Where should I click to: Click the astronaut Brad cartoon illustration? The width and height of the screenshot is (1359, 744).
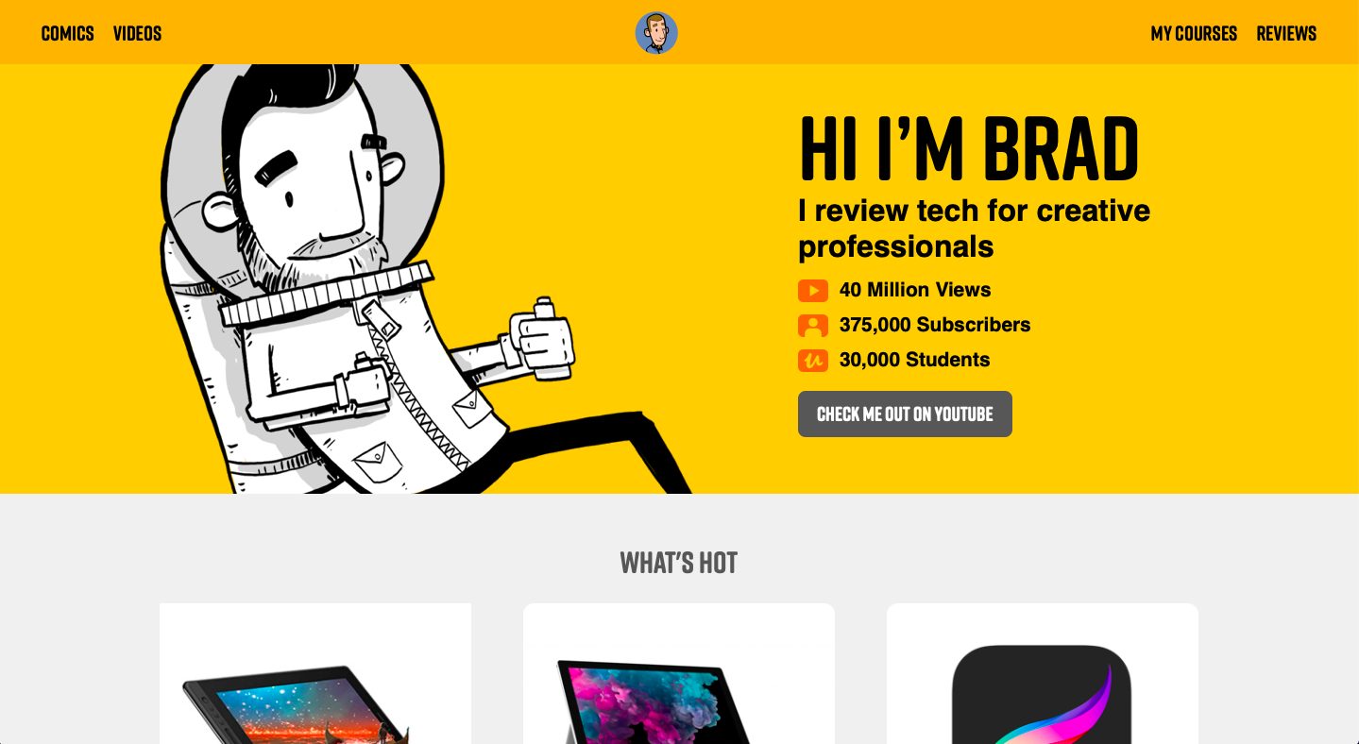tap(425, 279)
